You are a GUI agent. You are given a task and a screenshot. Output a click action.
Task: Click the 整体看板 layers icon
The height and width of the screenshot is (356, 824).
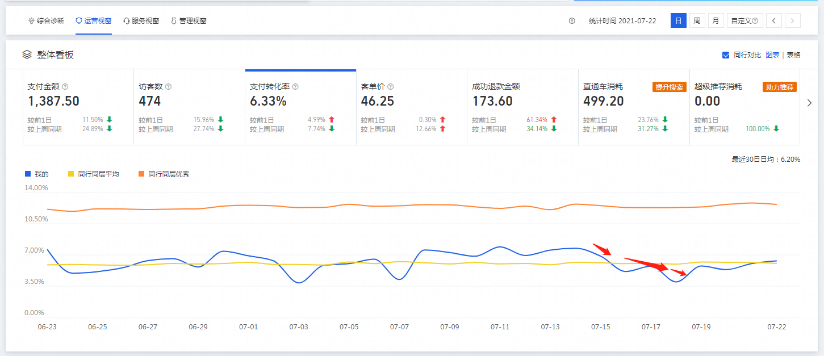tap(27, 55)
